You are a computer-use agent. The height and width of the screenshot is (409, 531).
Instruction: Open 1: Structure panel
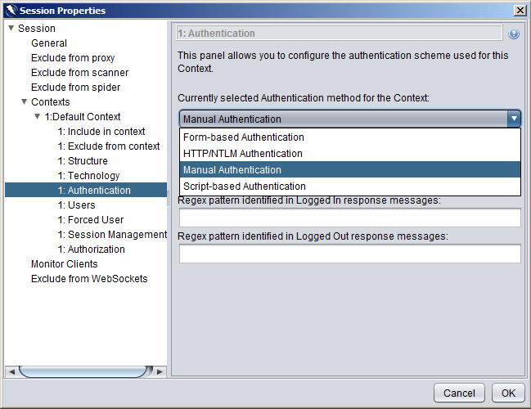83,161
